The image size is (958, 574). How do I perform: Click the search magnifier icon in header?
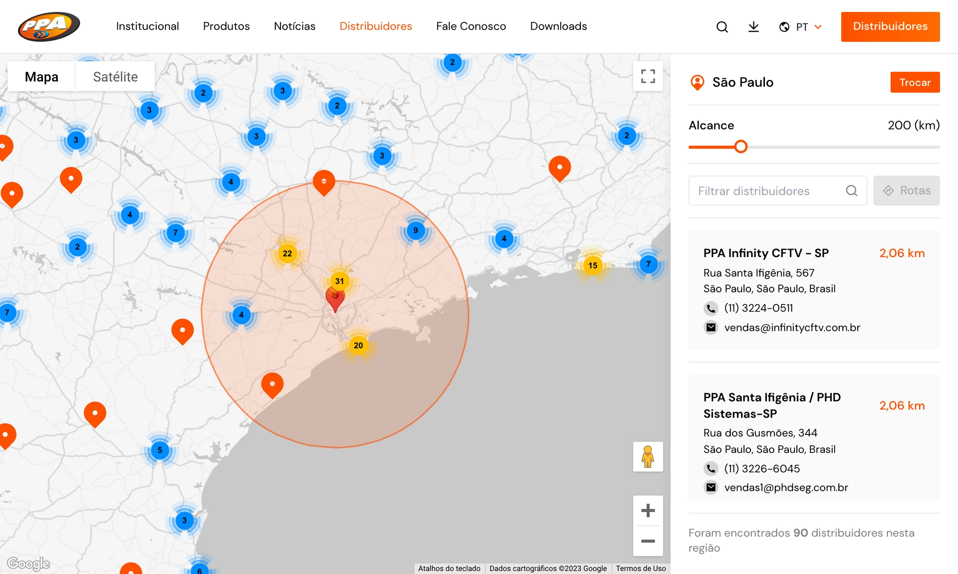pos(722,27)
